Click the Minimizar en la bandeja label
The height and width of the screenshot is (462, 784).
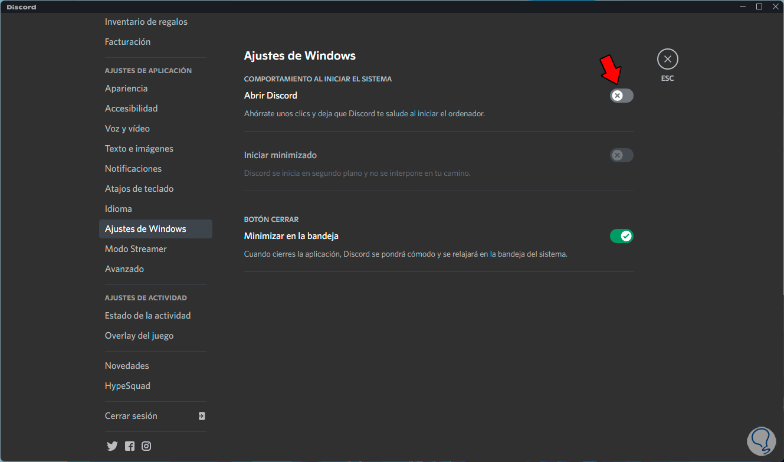pyautogui.click(x=291, y=236)
